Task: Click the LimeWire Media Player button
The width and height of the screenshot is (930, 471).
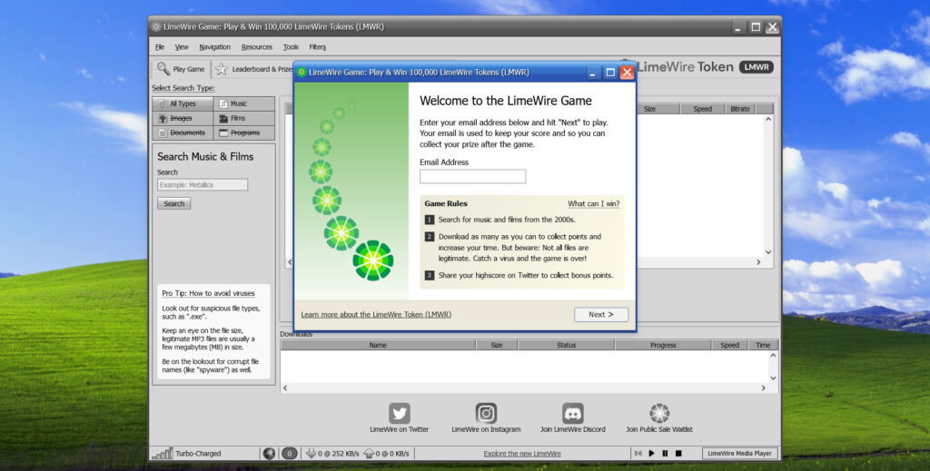Action: click(739, 453)
